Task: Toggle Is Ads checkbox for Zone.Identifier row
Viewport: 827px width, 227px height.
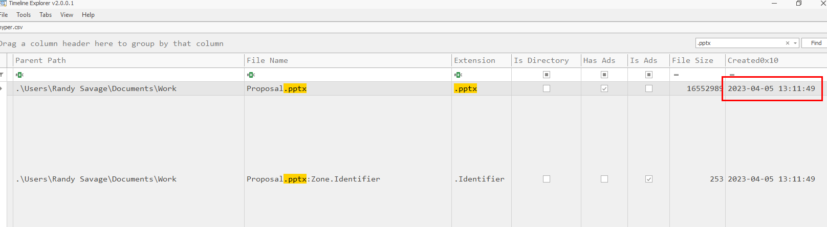Action: pos(649,179)
